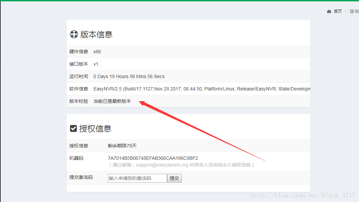The height and width of the screenshot is (202, 359).
Task: Click the 版本信息 section heading
Action: click(96, 35)
